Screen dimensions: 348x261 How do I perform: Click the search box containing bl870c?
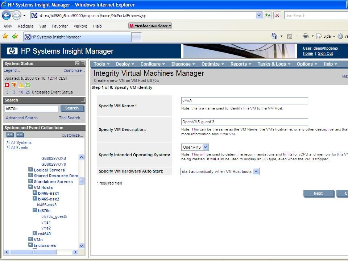[x=32, y=108]
